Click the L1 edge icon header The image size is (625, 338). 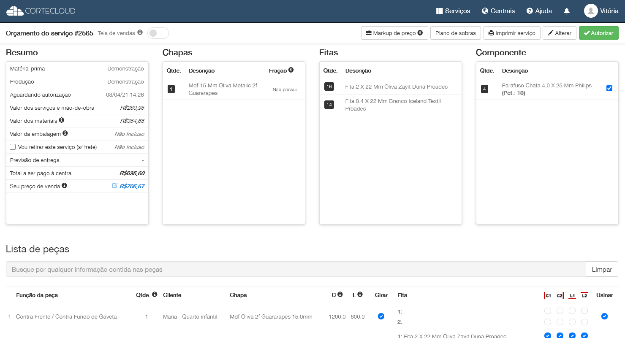(572, 295)
